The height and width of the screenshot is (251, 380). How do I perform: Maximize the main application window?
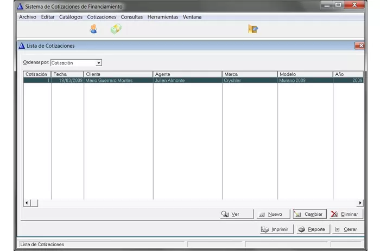coord(338,4)
